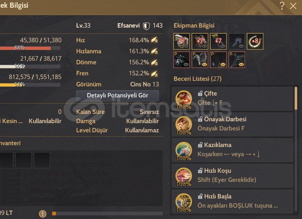Click the +7 horse armor equipment icon

[181, 41]
